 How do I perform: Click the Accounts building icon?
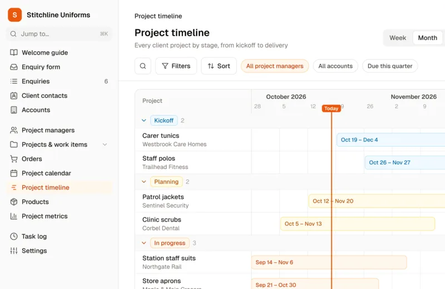click(13, 110)
